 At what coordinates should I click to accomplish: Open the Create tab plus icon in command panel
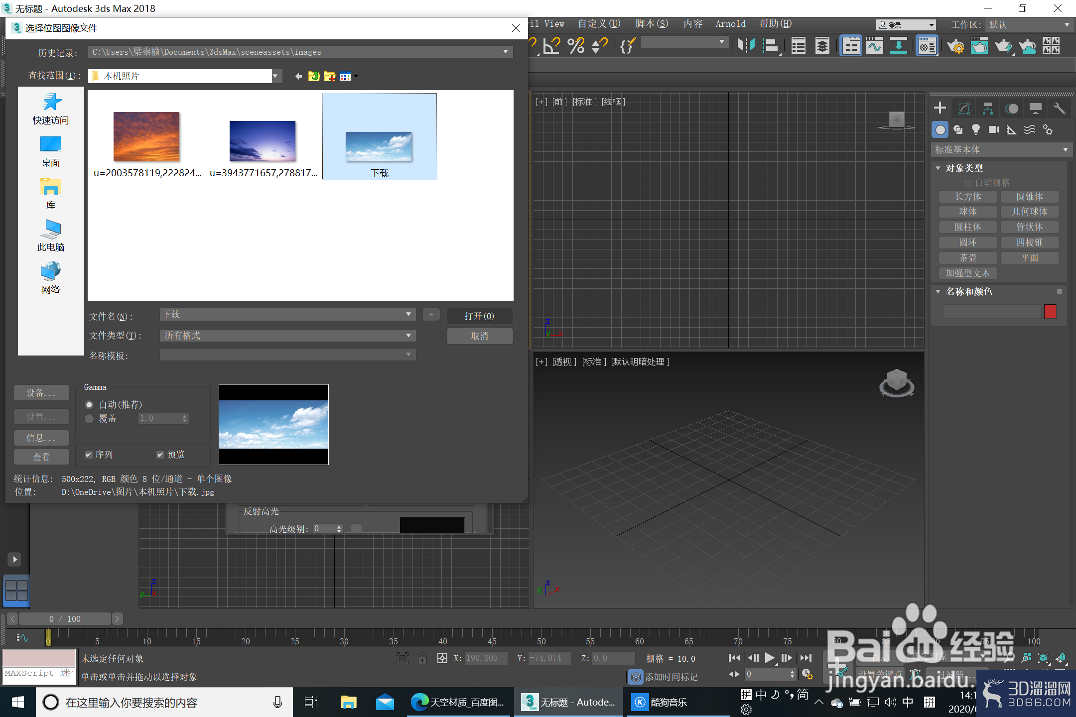940,108
